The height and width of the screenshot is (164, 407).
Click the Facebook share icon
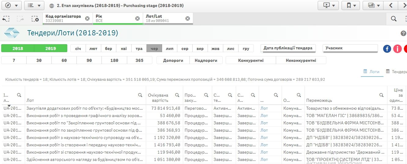tap(387, 48)
